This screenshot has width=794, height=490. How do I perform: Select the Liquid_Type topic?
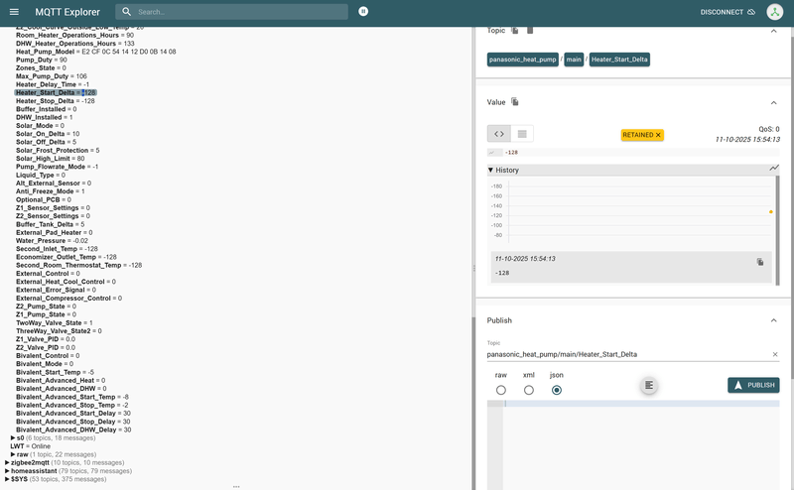coord(41,175)
